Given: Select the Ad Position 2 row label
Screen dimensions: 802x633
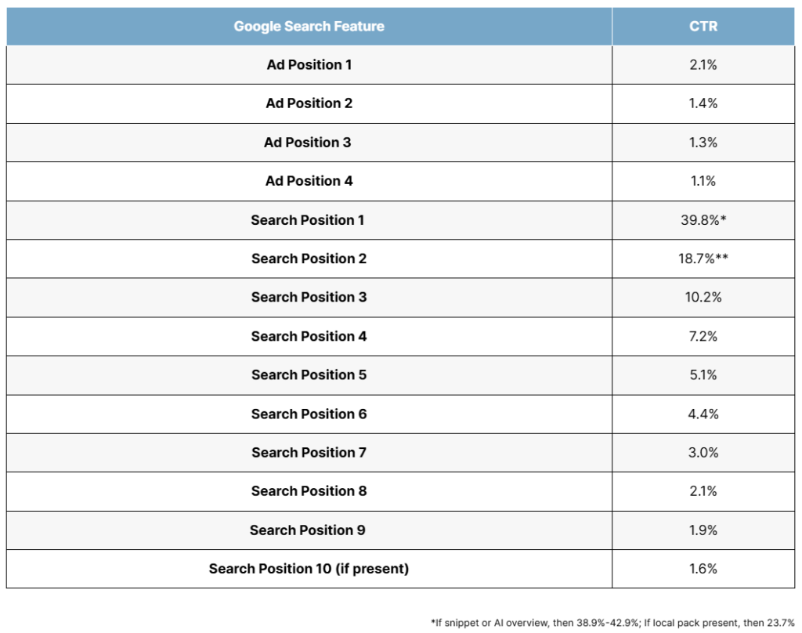Looking at the screenshot, I should click(309, 103).
